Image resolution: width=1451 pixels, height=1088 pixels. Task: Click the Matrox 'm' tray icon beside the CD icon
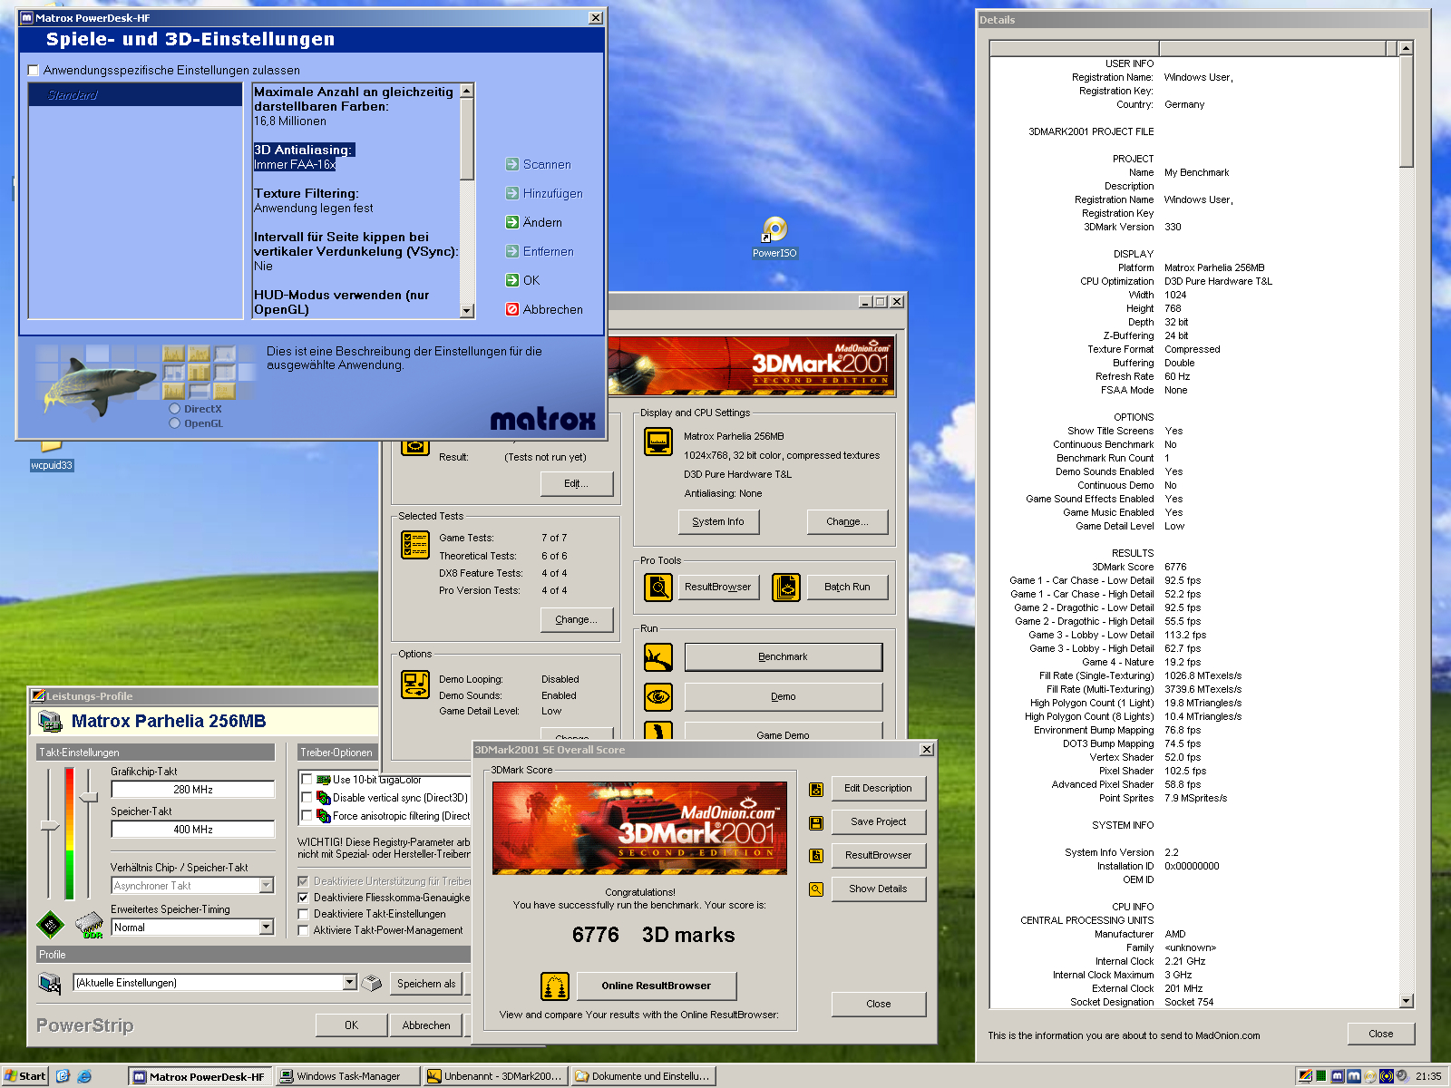(1354, 1076)
